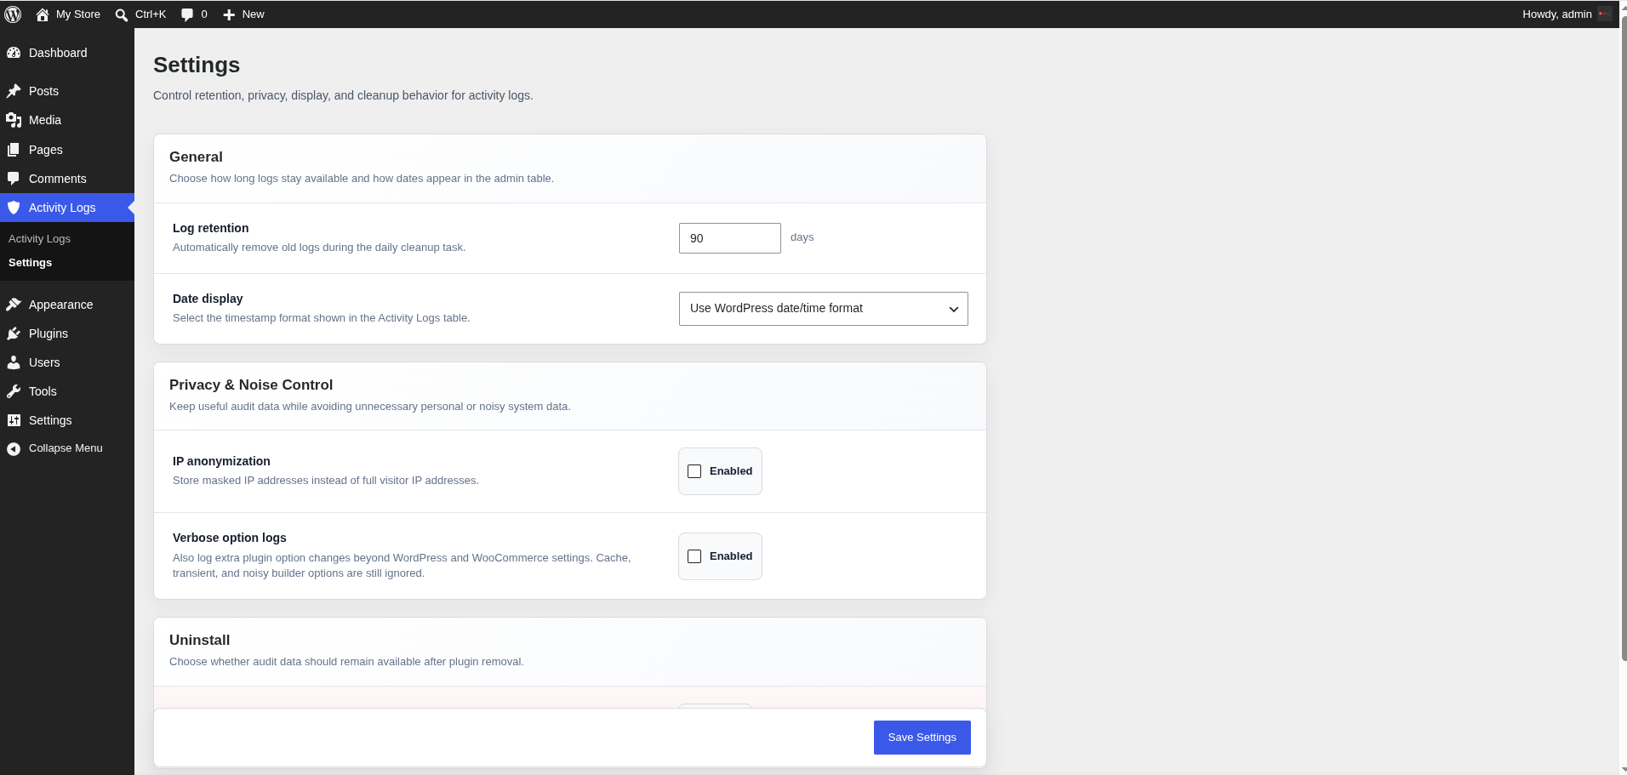
Task: Click the Comments bubble icon in sidebar
Action: click(x=14, y=179)
